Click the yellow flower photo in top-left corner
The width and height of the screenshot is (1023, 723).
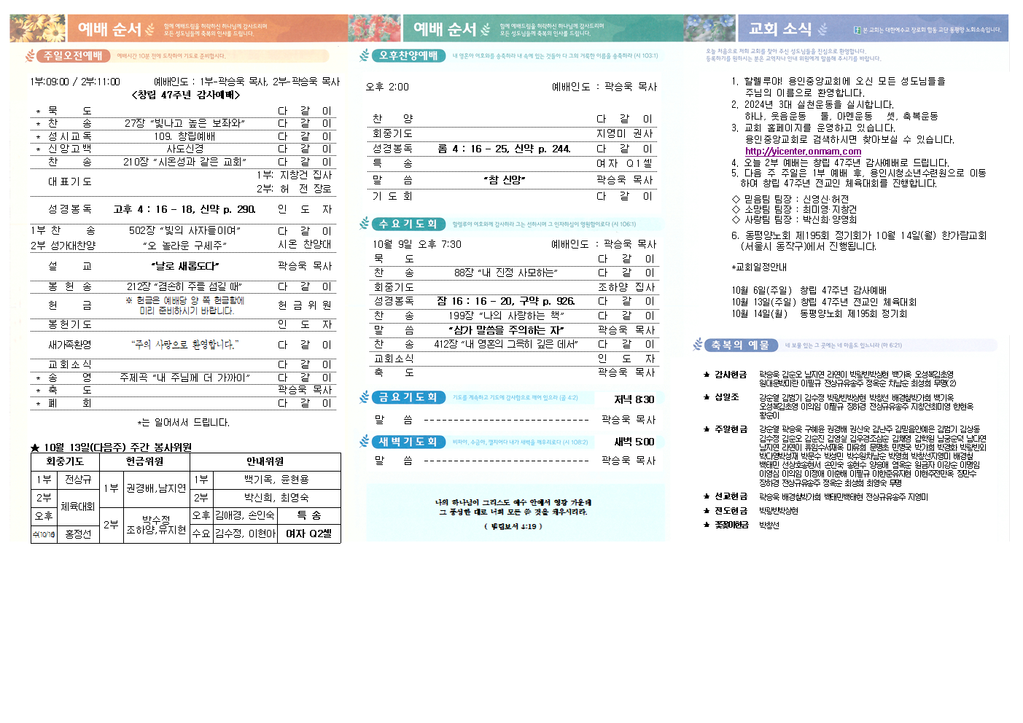click(38, 28)
